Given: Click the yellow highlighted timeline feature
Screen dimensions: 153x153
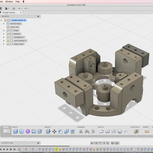Looking at the screenshot, I should [57, 149].
